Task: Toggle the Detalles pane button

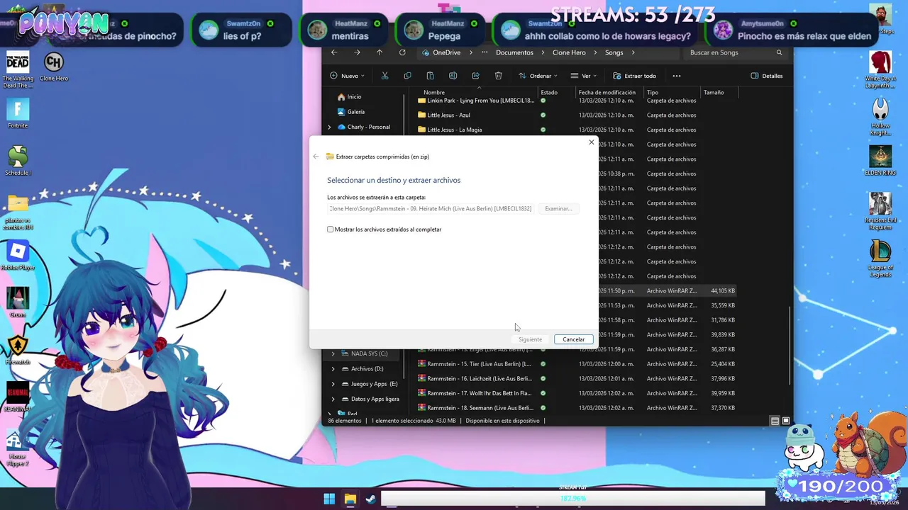Action: click(x=767, y=76)
